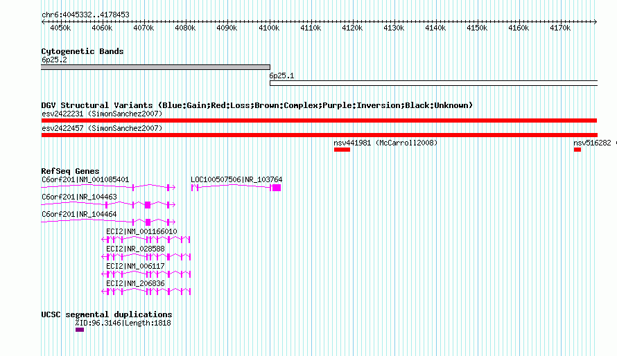Click the 4160k ruler position
The width and height of the screenshot is (617, 356).
point(519,28)
